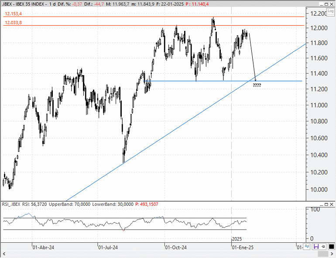Click the 'P: 11.140,4' value in header
The height and width of the screenshot is (258, 336).
pos(197,4)
